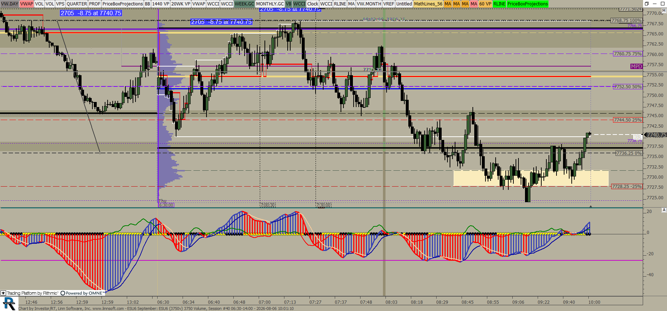Click the Powered by OMNE text
This screenshot has height=311, width=667.
(x=85, y=293)
